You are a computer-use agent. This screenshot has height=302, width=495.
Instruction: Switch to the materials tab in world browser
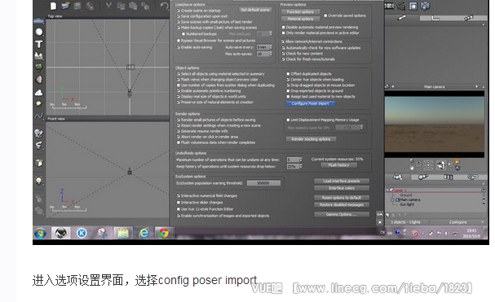pyautogui.click(x=423, y=177)
